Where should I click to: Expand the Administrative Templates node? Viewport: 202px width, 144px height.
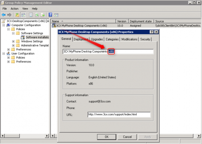point(13,46)
